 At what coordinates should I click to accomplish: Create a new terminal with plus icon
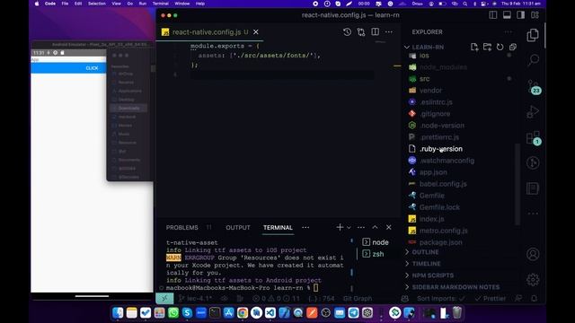tap(340, 227)
